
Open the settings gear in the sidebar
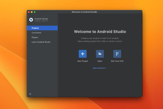click(30, 94)
